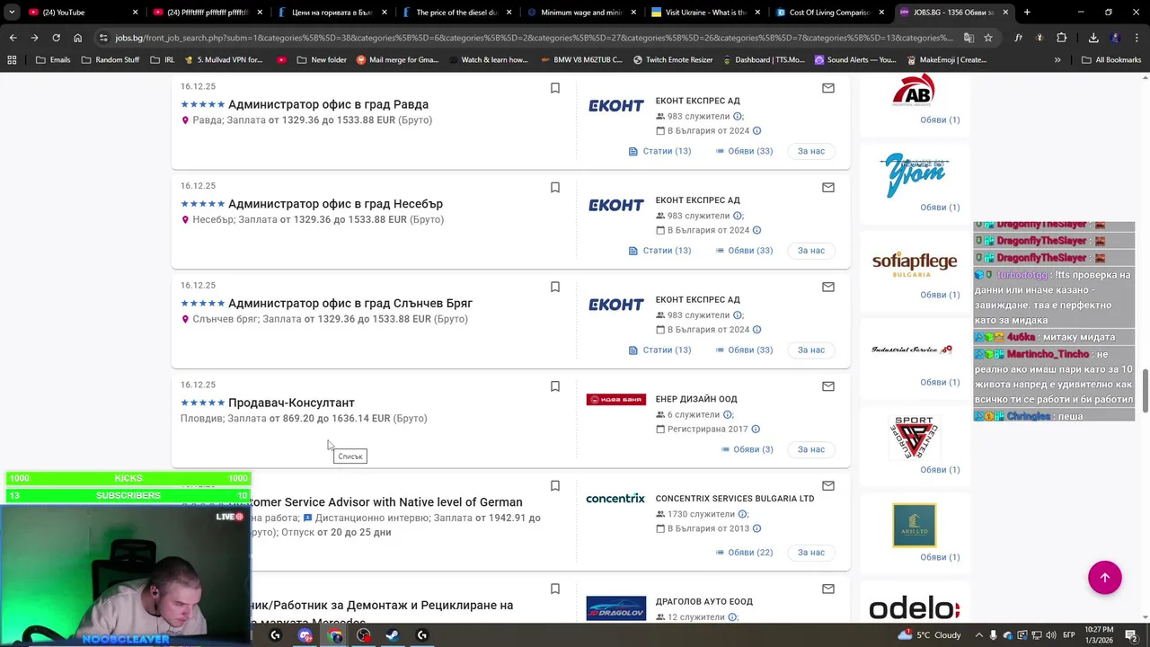Bookmark the Равда office administrator job
This screenshot has height=647, width=1150.
point(555,88)
